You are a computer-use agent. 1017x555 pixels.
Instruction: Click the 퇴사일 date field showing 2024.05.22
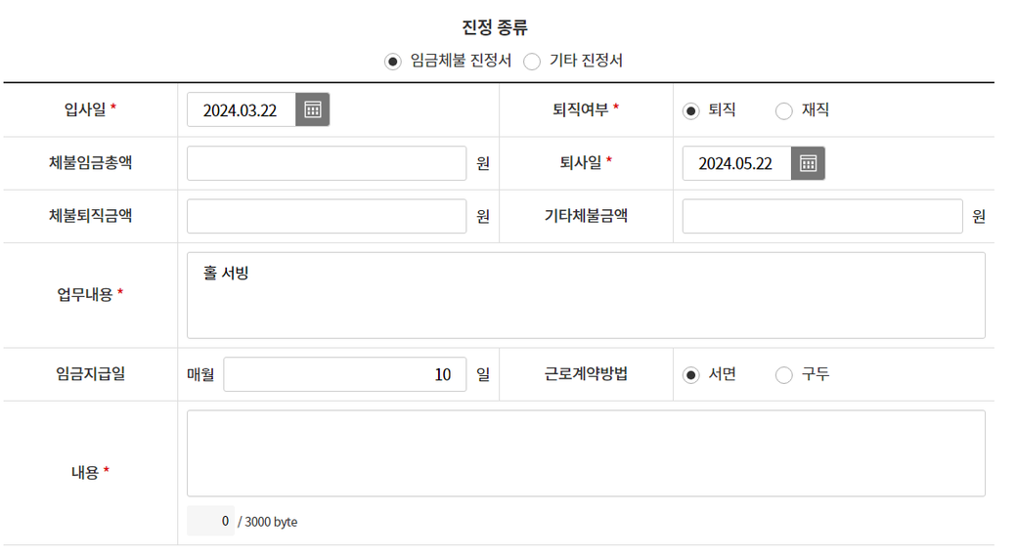(735, 163)
